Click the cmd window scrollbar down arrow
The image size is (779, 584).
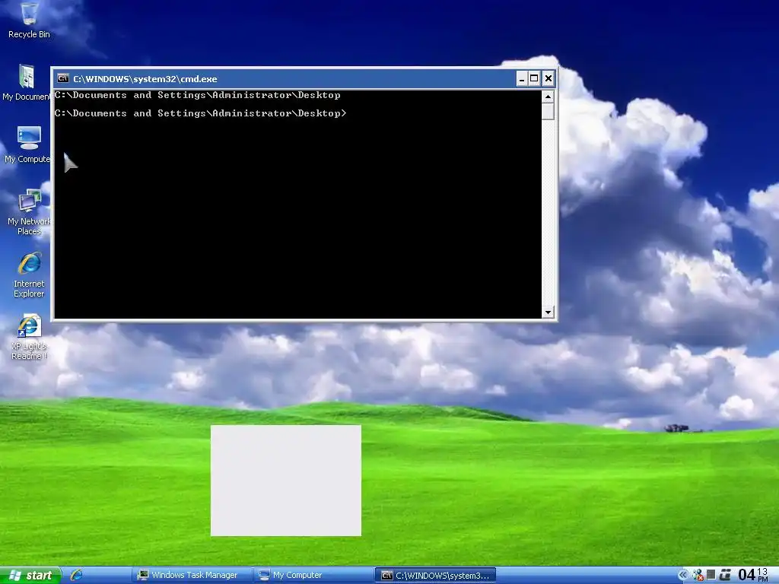point(548,312)
